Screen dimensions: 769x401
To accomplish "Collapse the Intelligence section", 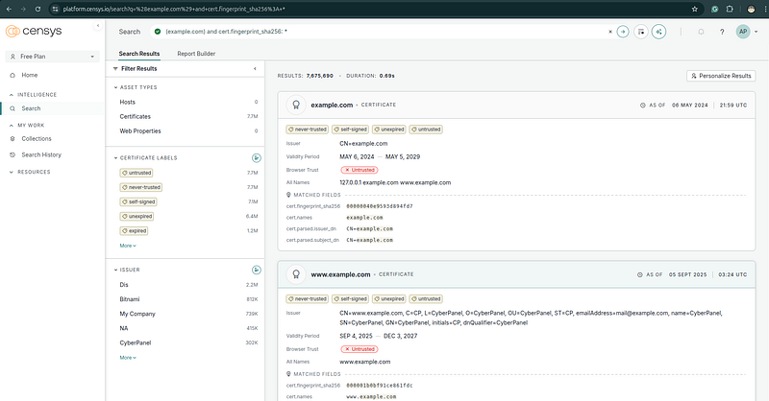I will click(11, 95).
